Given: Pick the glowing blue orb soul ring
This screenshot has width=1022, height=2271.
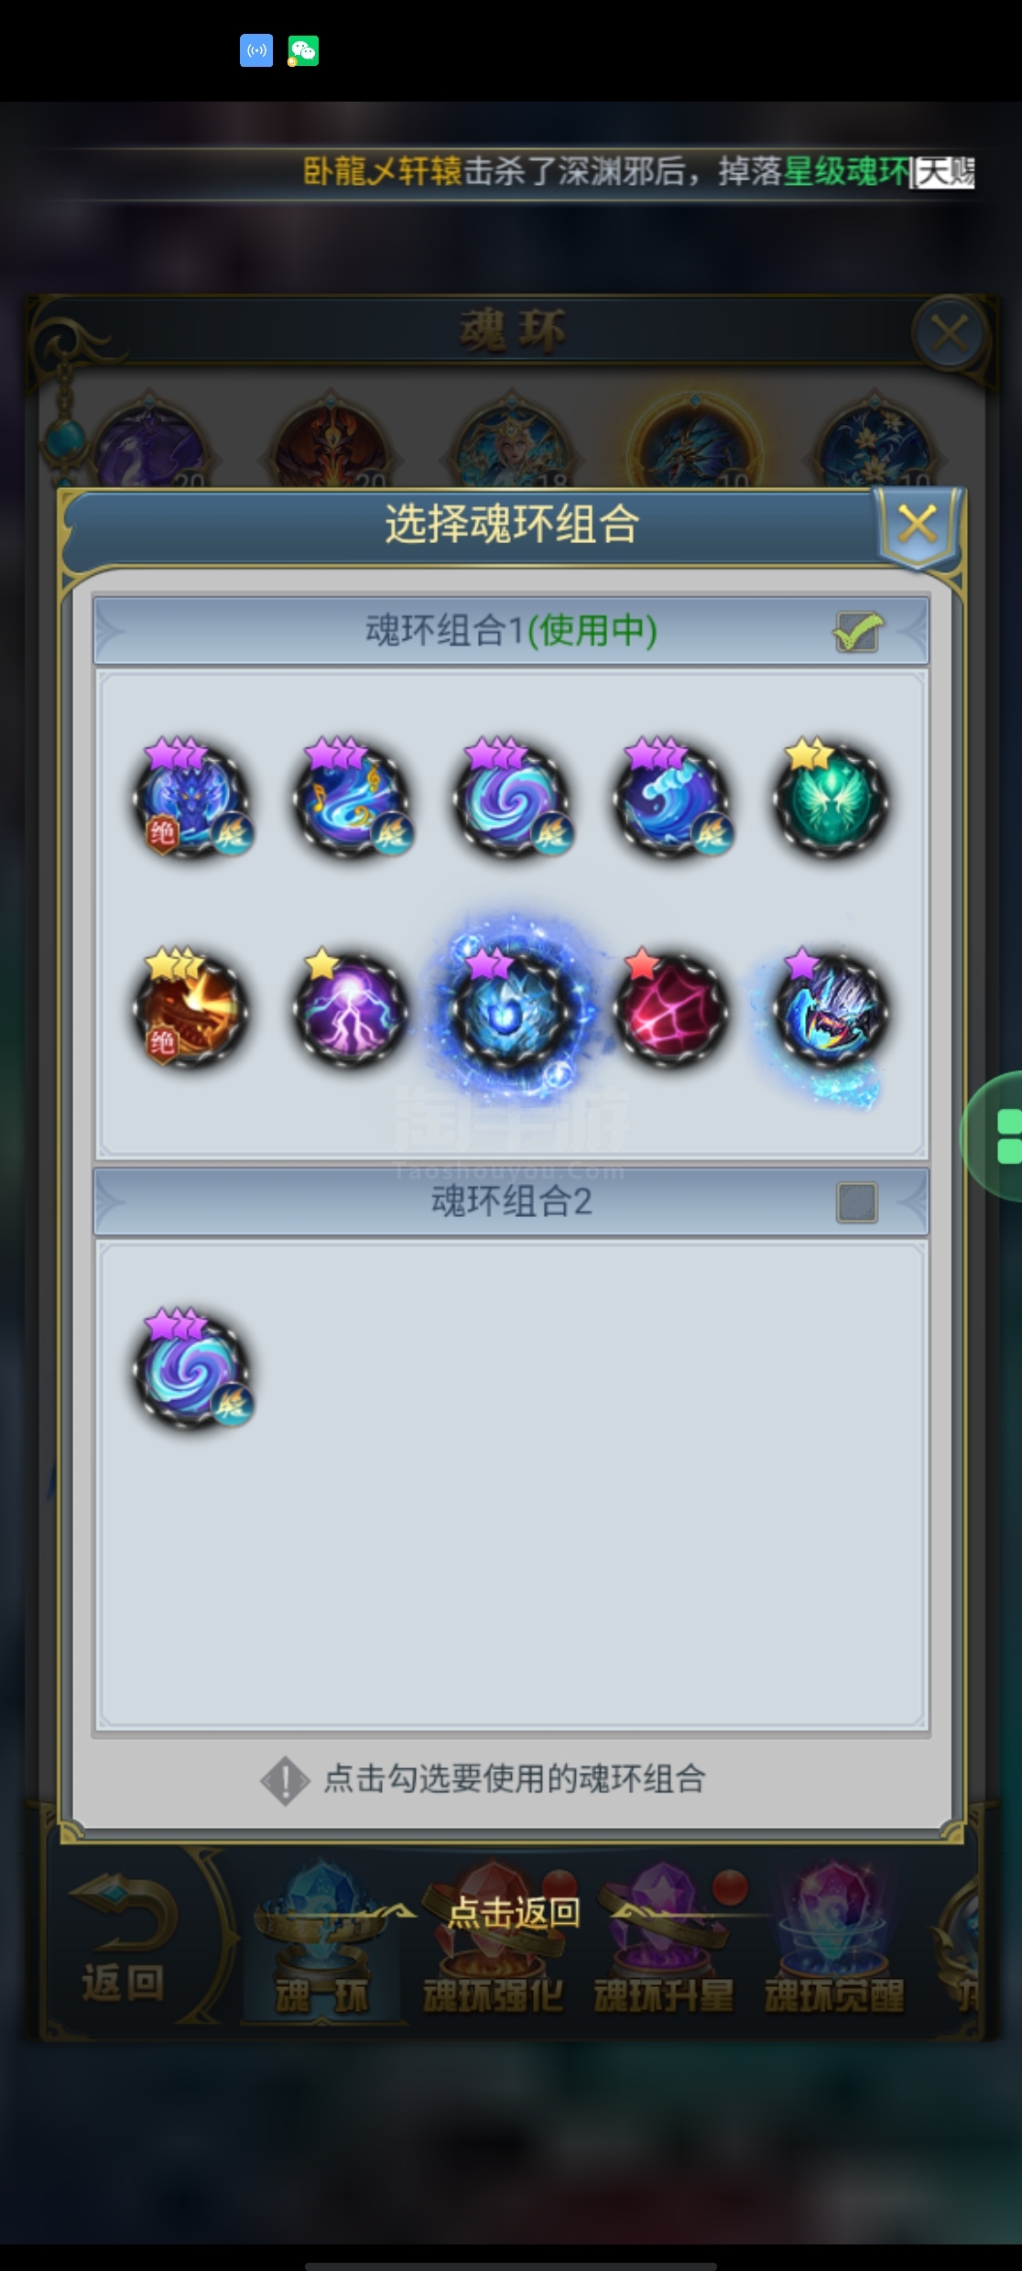Looking at the screenshot, I should tap(511, 1007).
